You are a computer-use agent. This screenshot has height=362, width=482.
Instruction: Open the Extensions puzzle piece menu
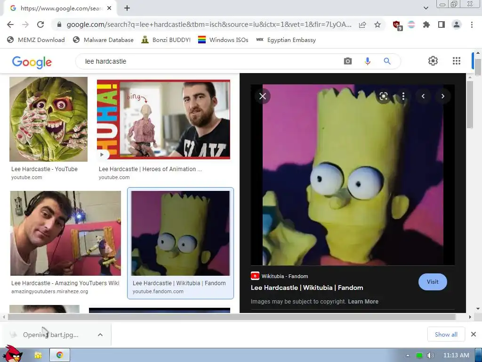[426, 25]
